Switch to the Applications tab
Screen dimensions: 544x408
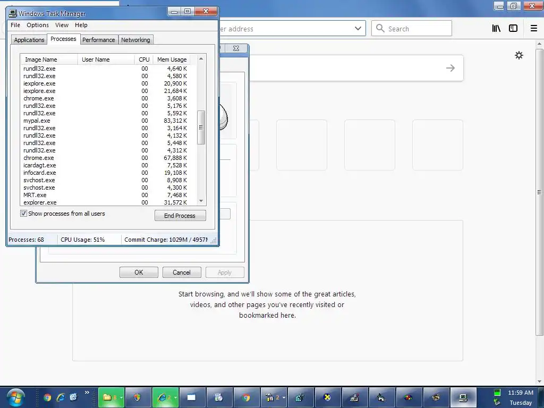click(29, 40)
